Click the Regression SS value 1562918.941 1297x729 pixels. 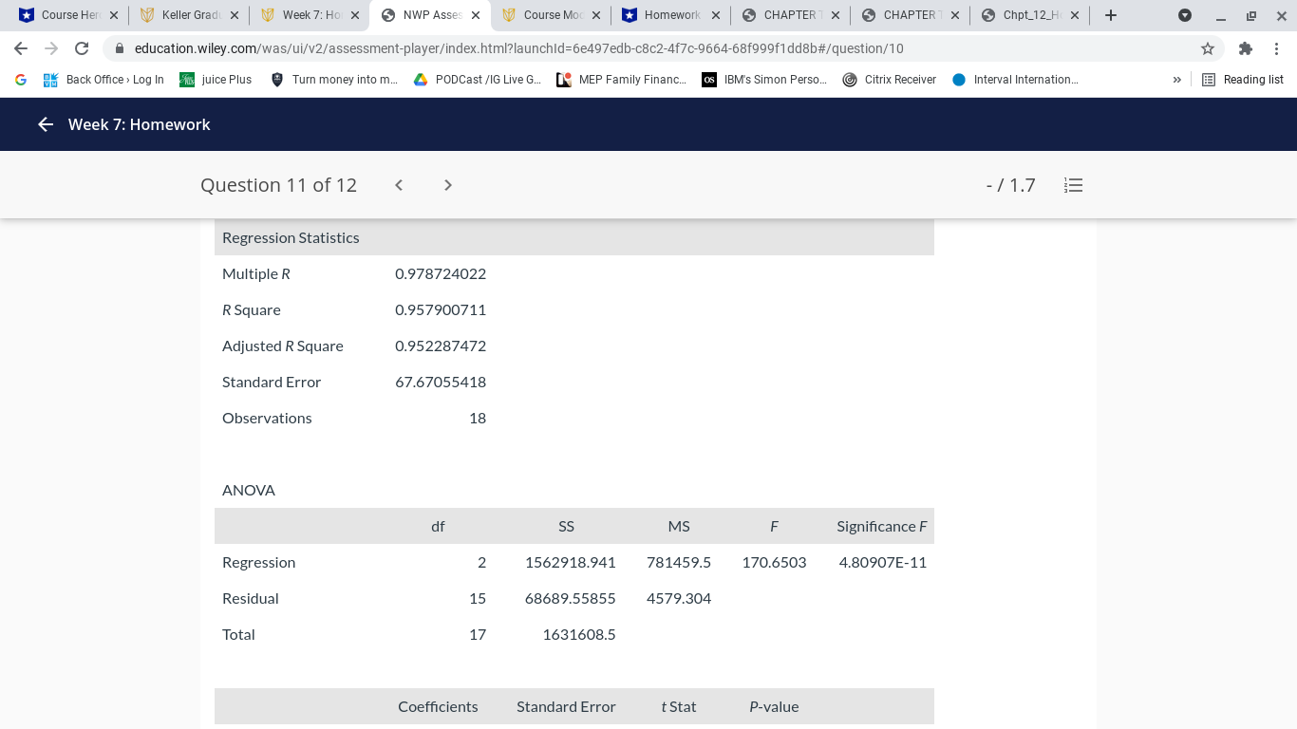(571, 562)
